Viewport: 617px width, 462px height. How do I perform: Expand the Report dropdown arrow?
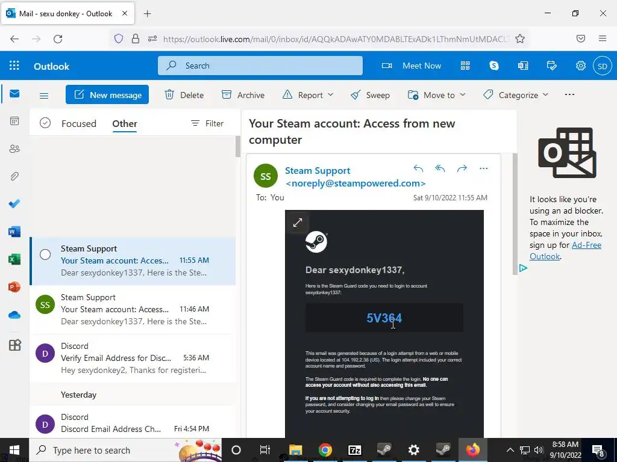click(x=331, y=94)
